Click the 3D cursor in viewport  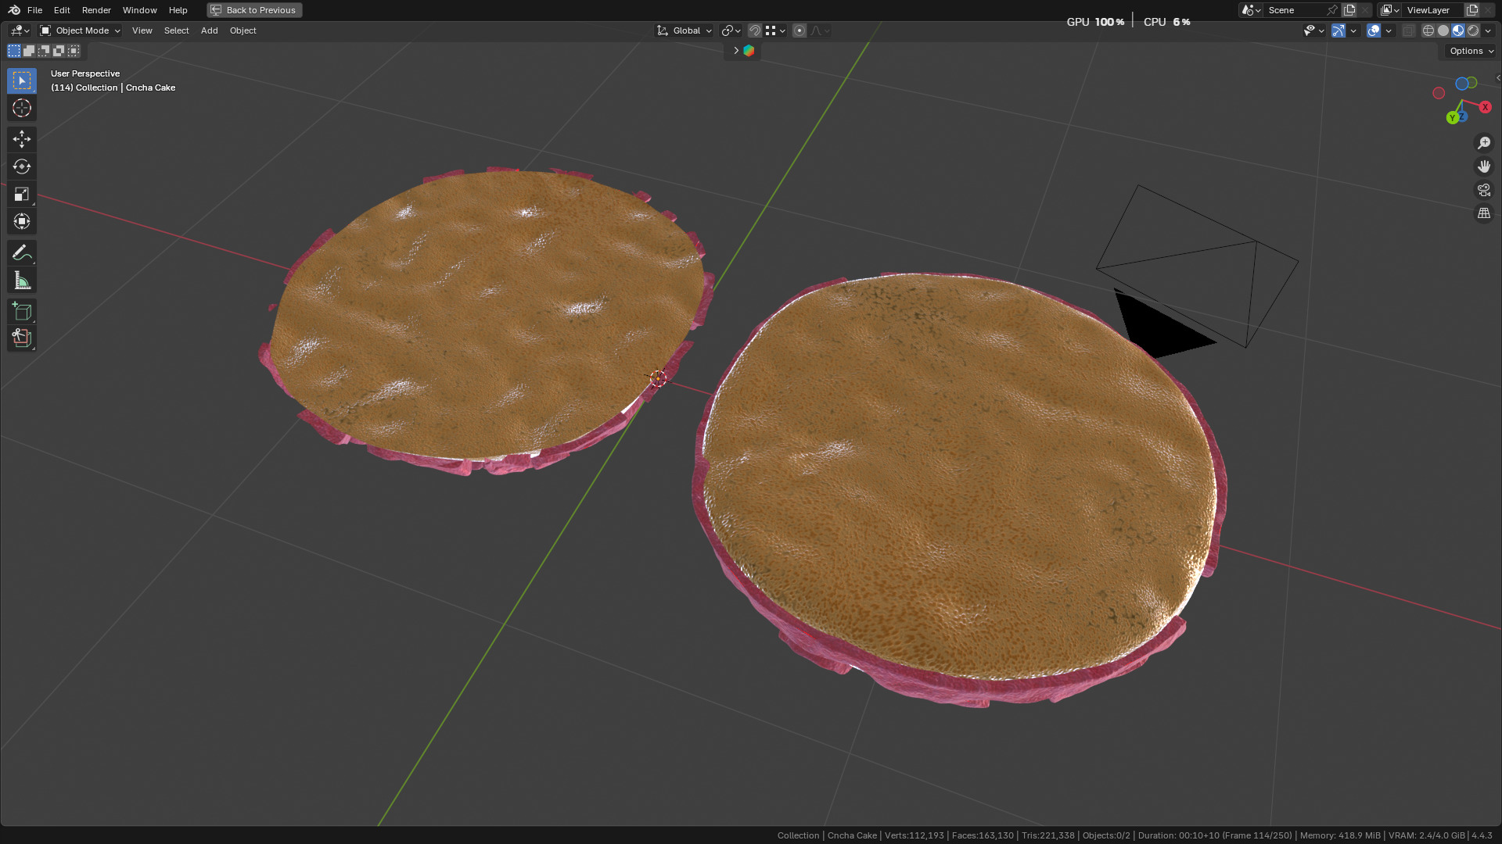[658, 378]
